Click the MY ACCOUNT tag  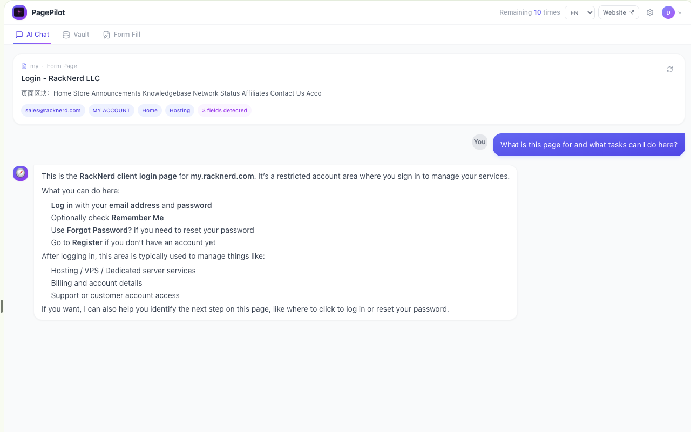pyautogui.click(x=111, y=110)
